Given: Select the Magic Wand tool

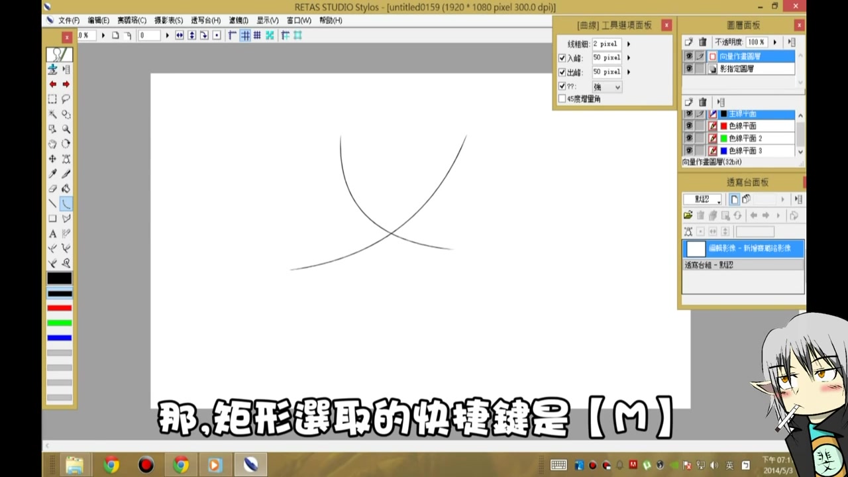Looking at the screenshot, I should [52, 114].
